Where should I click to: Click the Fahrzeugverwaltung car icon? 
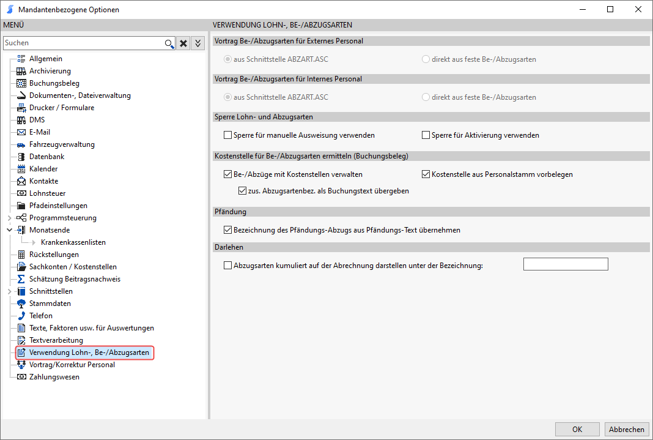pos(21,144)
